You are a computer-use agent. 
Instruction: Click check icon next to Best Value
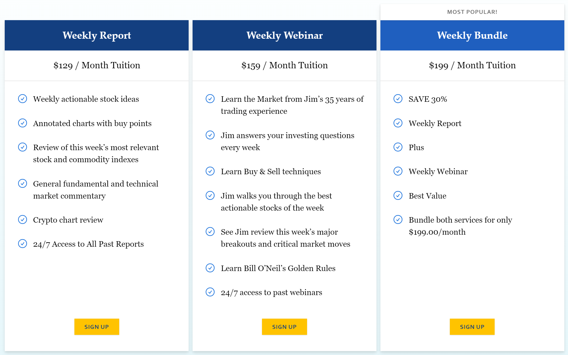pos(398,195)
